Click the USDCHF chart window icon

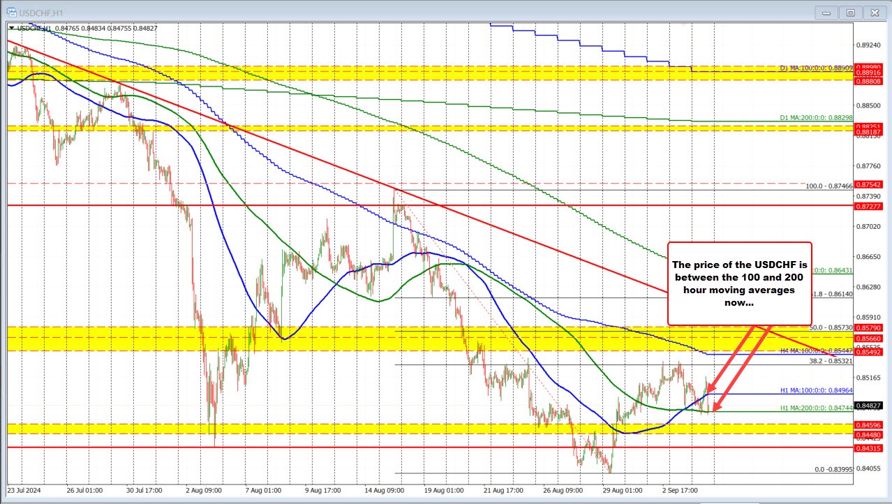[x=11, y=12]
